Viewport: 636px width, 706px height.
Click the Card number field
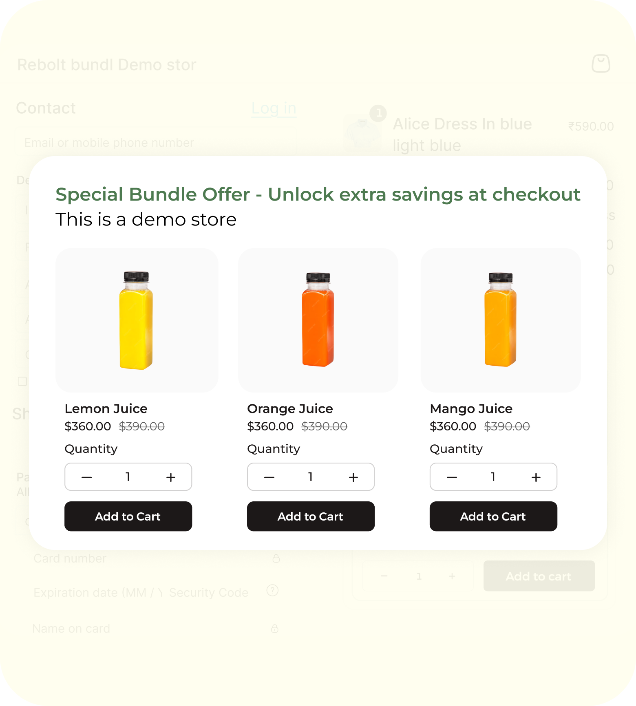151,558
